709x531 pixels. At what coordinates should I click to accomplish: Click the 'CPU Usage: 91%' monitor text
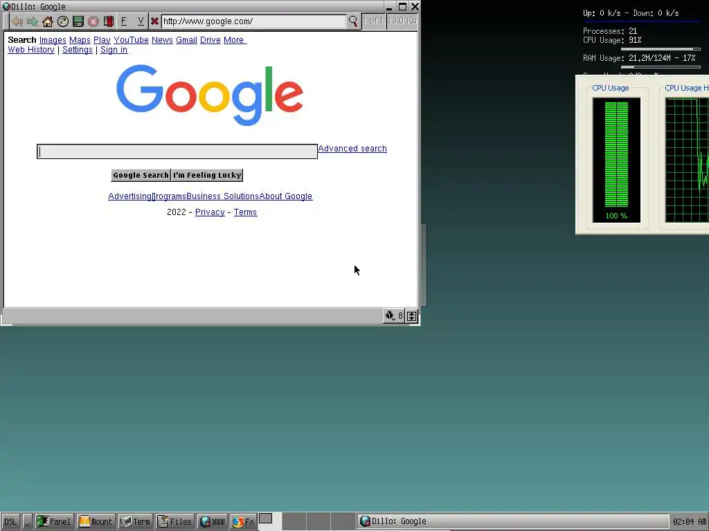tap(612, 40)
